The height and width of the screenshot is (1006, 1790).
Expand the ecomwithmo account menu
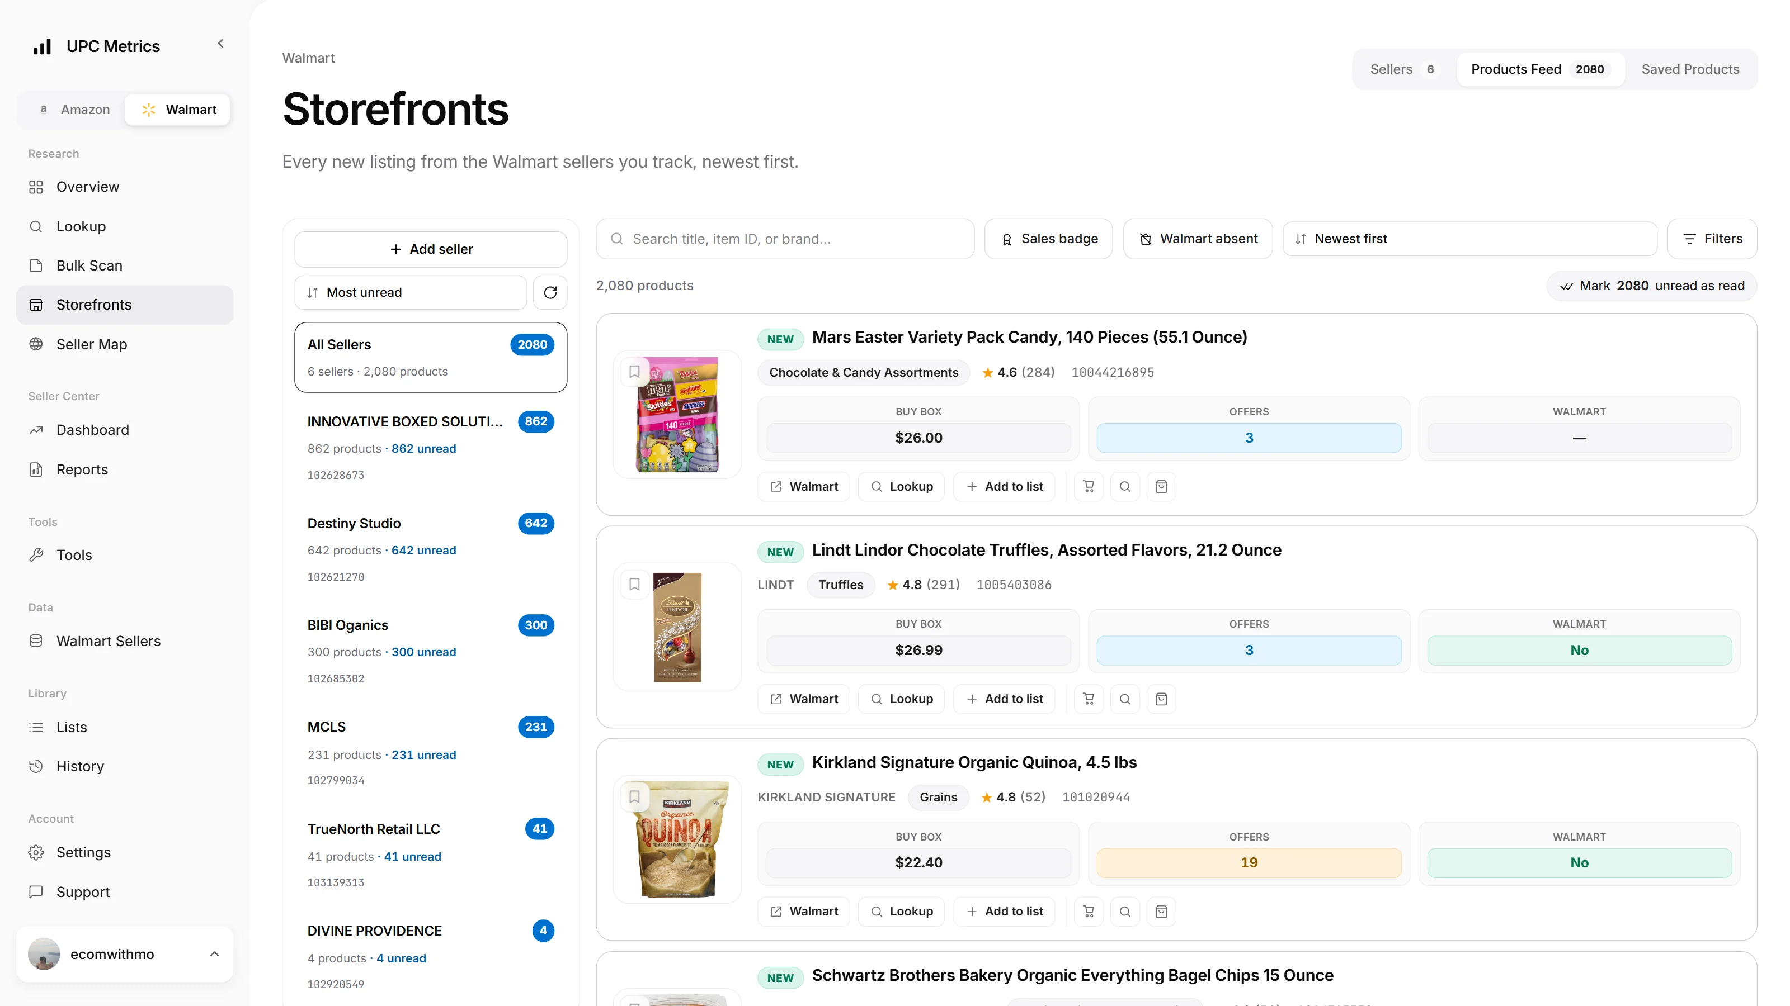coord(124,954)
